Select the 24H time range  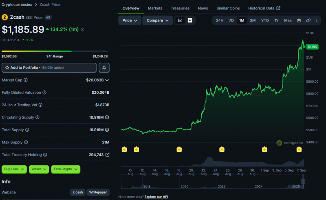(x=220, y=20)
